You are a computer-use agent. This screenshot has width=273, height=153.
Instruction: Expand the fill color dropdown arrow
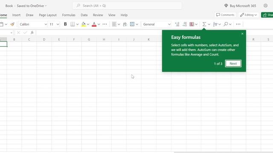[88, 24]
